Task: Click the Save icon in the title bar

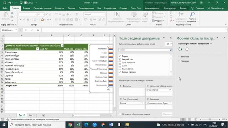Action: pos(5,3)
